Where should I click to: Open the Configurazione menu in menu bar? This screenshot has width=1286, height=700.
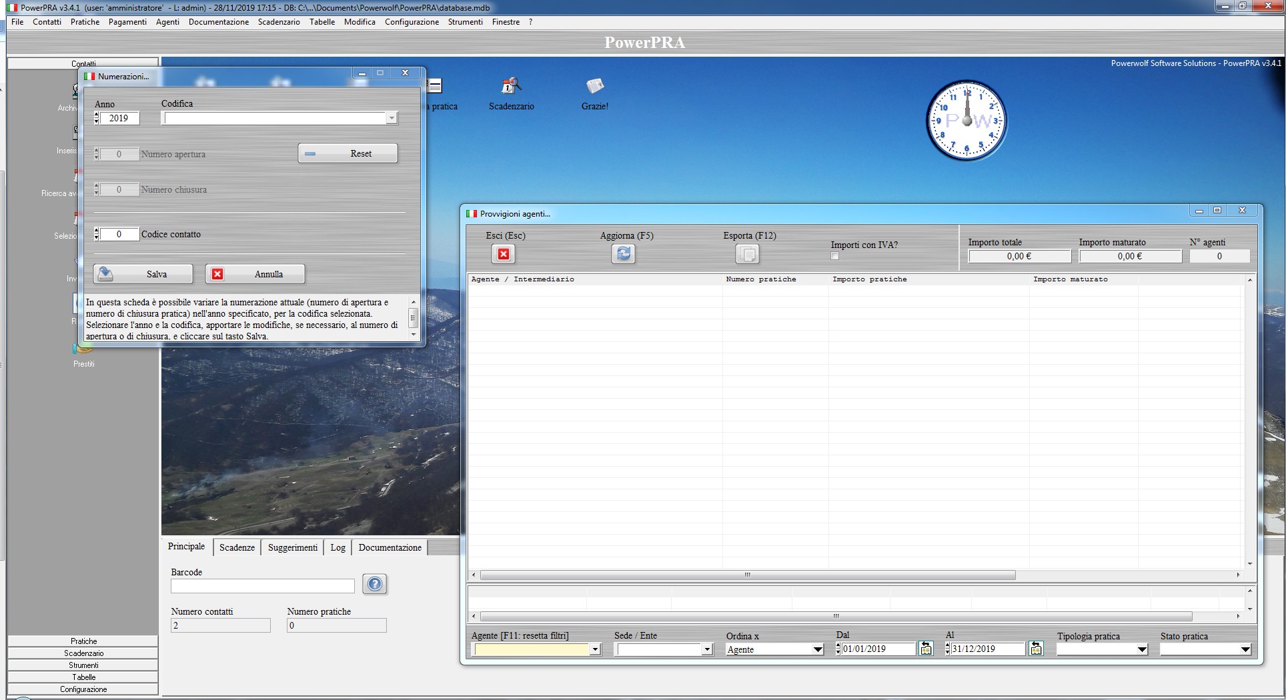pyautogui.click(x=412, y=22)
